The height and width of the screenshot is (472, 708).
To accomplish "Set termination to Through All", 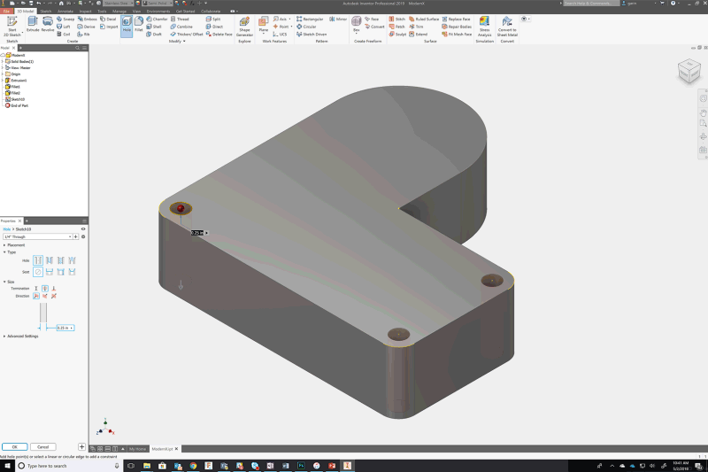I will click(x=45, y=288).
